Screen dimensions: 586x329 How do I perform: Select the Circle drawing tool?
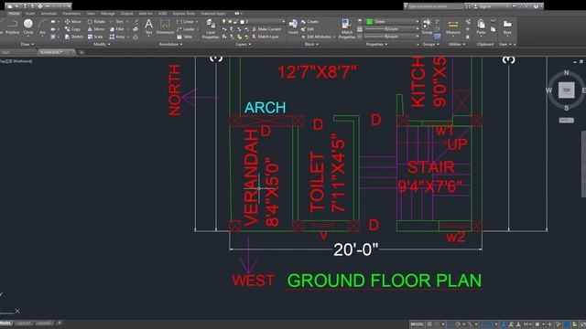[x=28, y=27]
